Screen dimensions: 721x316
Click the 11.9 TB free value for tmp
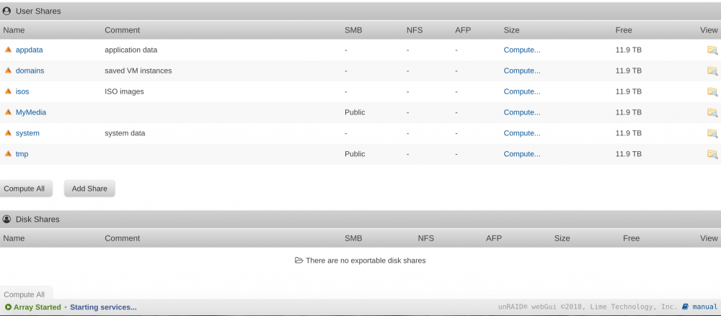629,154
